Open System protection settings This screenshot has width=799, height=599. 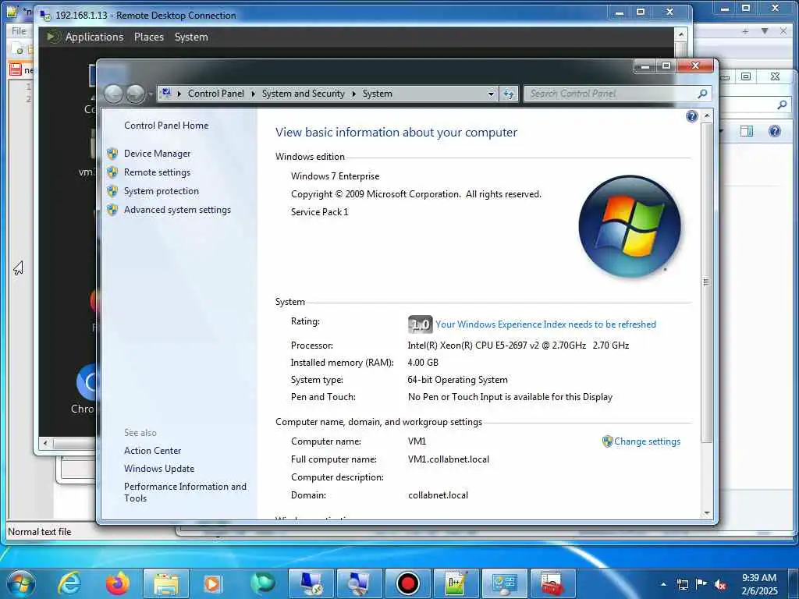pyautogui.click(x=161, y=191)
